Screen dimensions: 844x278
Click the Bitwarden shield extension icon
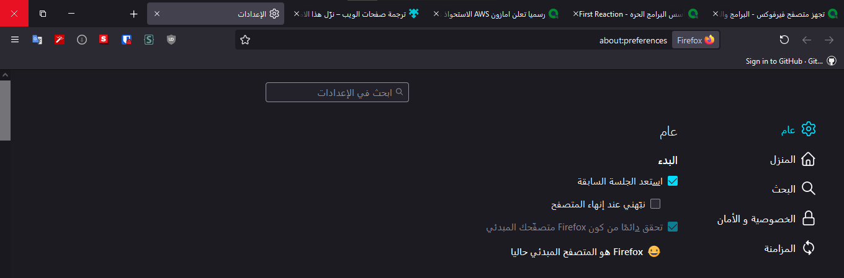(x=127, y=40)
